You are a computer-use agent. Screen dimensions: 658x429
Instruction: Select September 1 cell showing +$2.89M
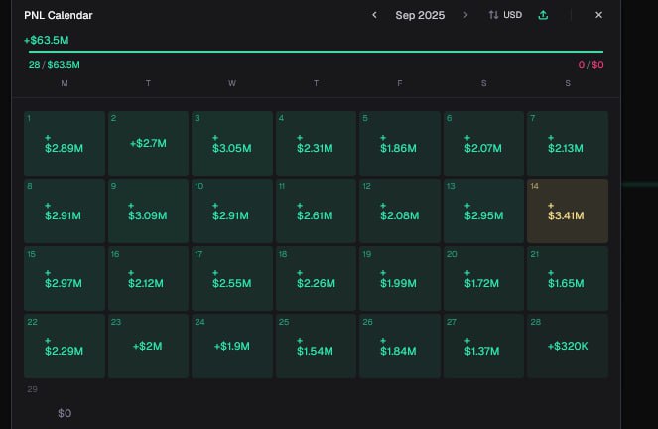(x=65, y=144)
